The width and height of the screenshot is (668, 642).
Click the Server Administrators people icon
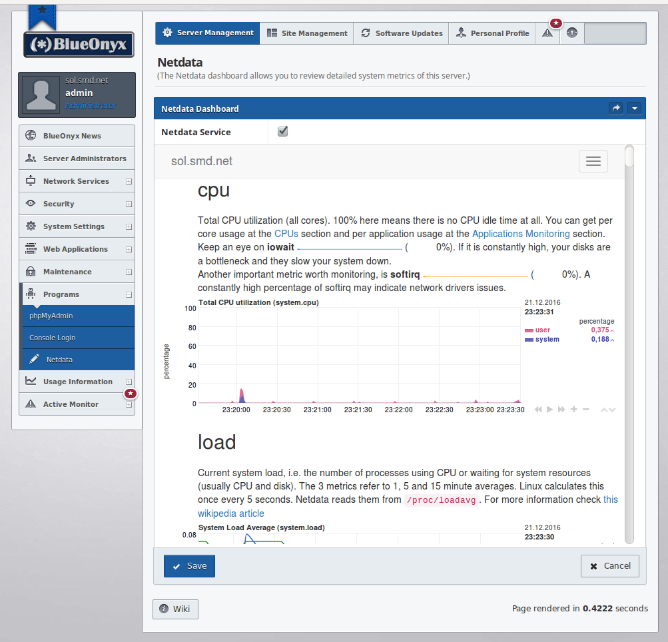pos(31,158)
